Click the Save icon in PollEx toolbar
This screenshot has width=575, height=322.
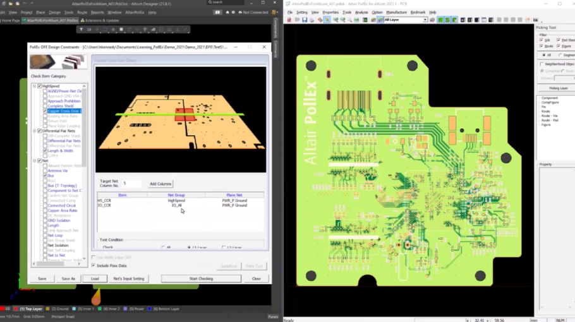(305, 20)
